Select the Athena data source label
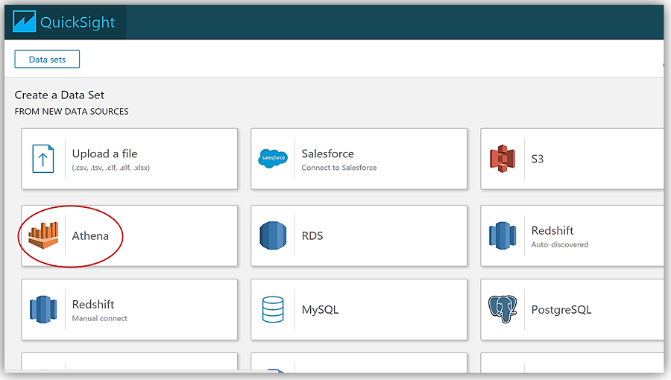Screen dimensions: 671x380 tap(90, 235)
